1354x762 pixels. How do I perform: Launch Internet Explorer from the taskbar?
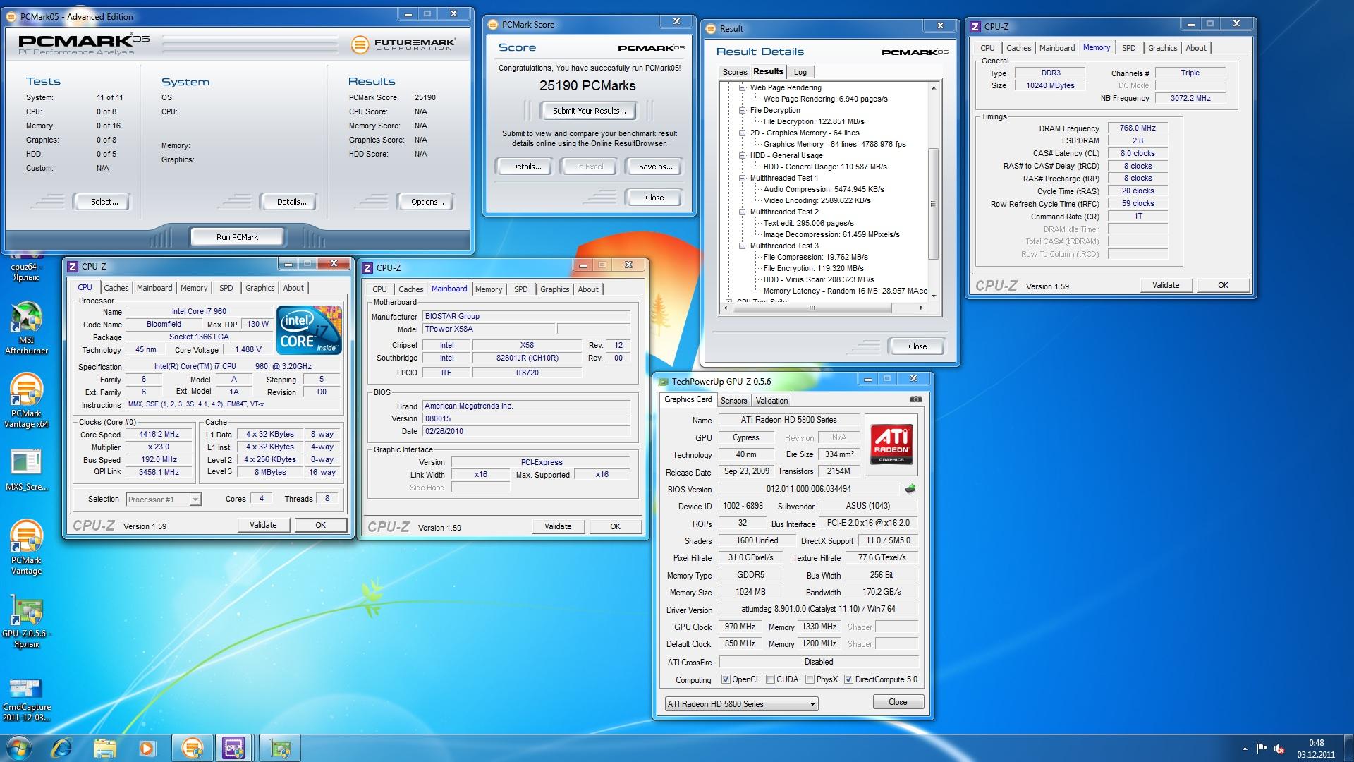click(62, 748)
